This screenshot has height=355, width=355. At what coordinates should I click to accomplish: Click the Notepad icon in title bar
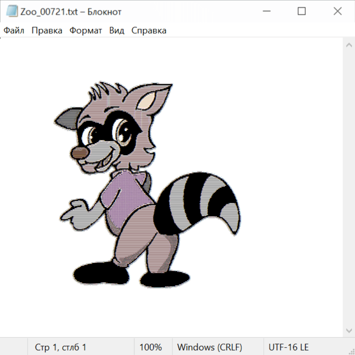(x=12, y=11)
